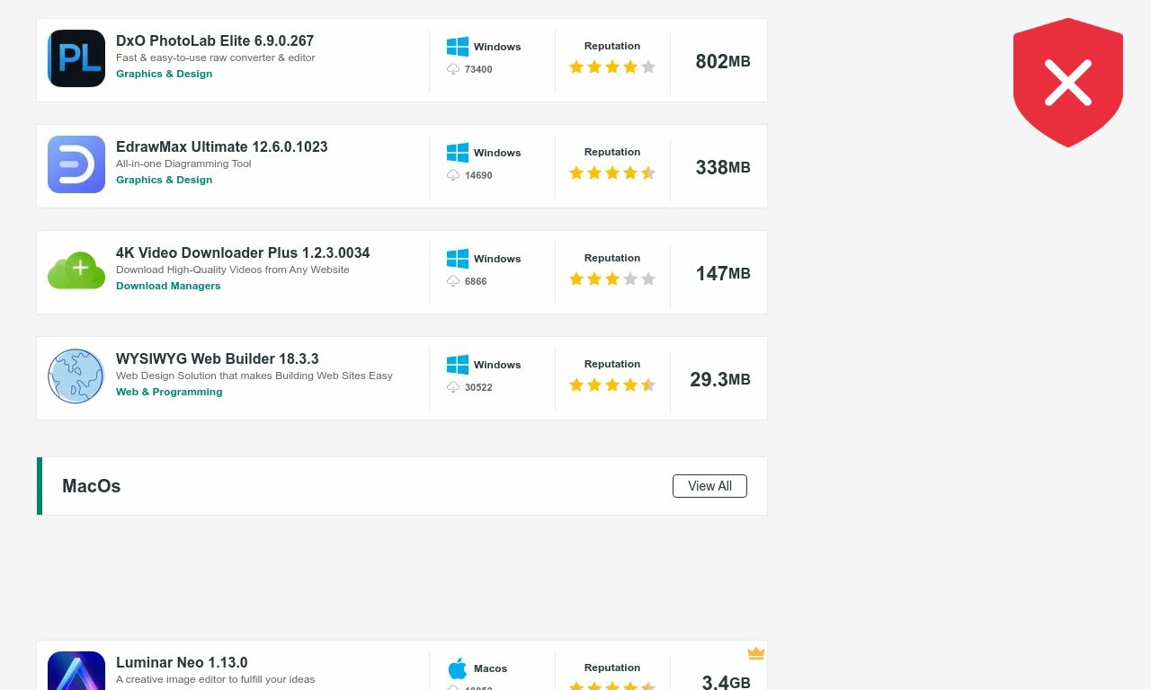
Task: Click the download cloud icon beside 30522
Action: (453, 387)
